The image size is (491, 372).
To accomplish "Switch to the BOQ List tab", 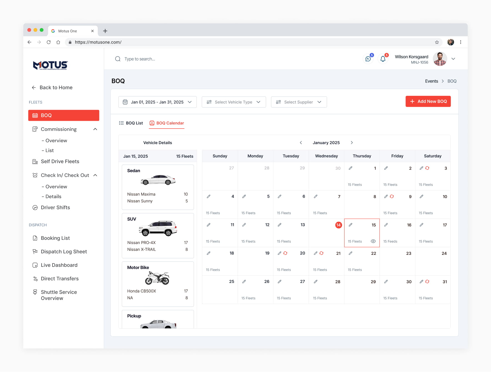I will coord(131,123).
